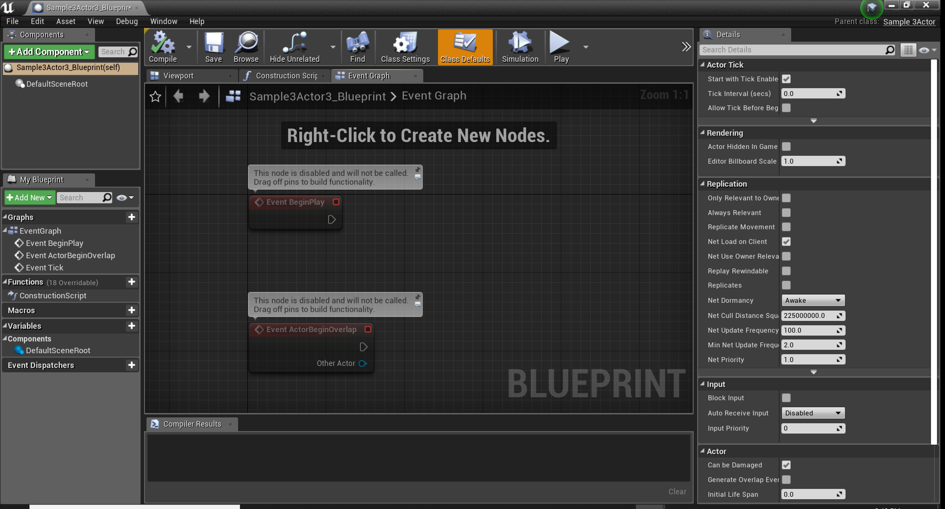Collapse the Replication section
Image resolution: width=945 pixels, height=509 pixels.
pyautogui.click(x=703, y=184)
